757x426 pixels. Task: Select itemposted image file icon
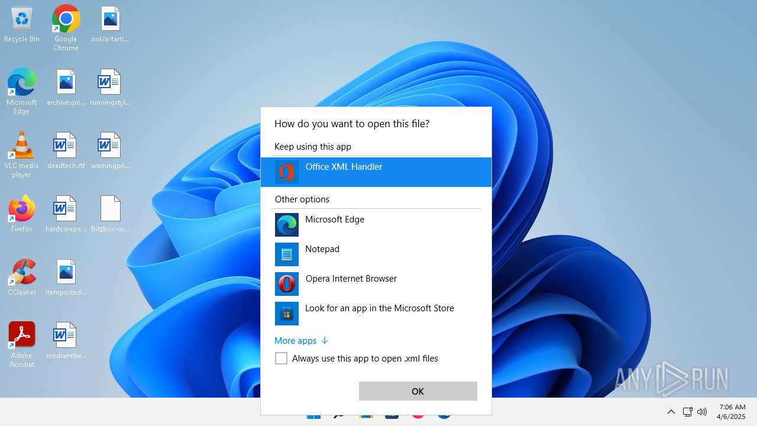point(66,278)
